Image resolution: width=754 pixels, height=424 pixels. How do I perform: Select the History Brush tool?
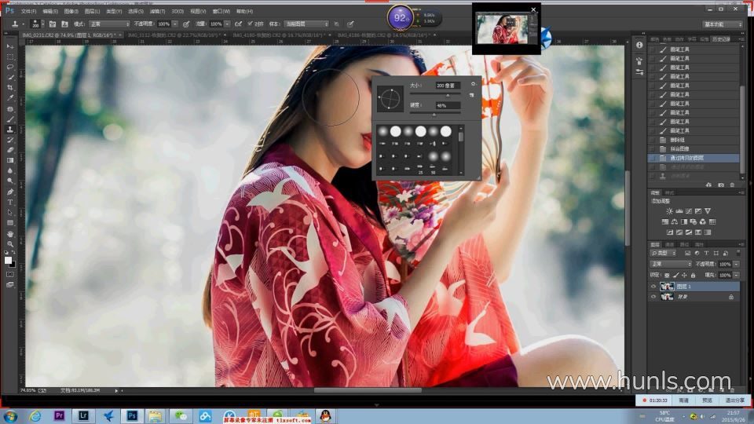(x=10, y=140)
